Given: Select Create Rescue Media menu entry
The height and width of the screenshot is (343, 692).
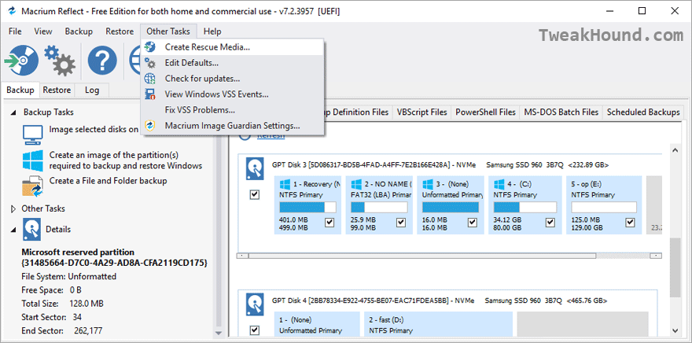Looking at the screenshot, I should [x=232, y=46].
